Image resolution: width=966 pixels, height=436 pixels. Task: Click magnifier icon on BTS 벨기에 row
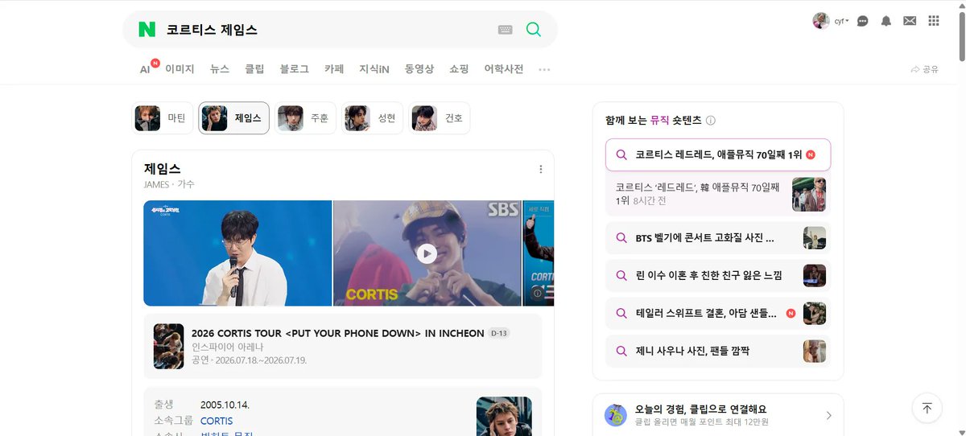point(621,238)
